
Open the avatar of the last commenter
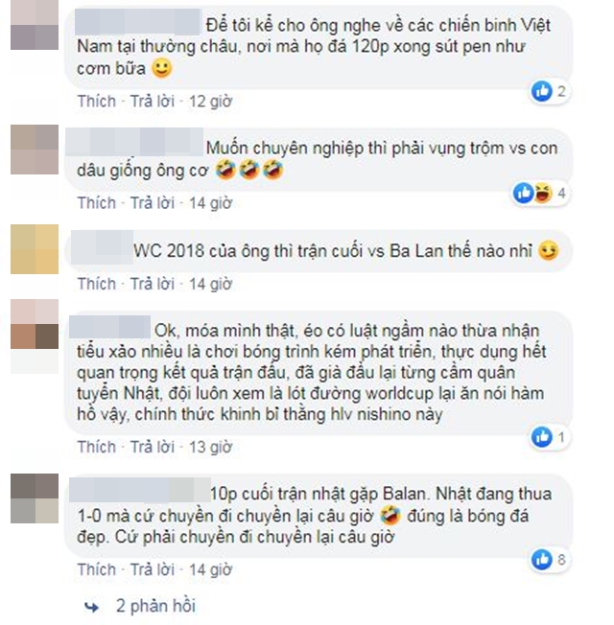pyautogui.click(x=35, y=498)
